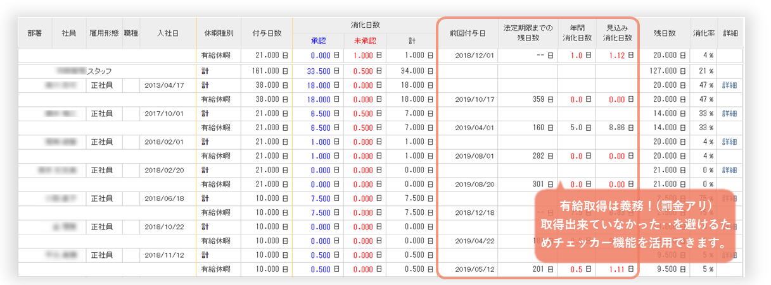Click the 職種 column header

131,33
